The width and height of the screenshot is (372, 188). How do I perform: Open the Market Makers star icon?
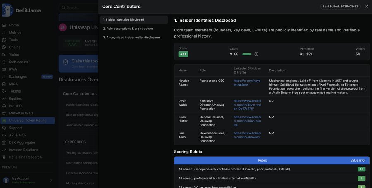tap(4, 113)
